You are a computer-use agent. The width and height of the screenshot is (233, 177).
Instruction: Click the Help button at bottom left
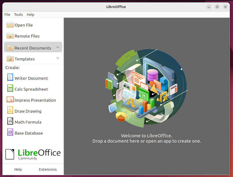[18, 169]
